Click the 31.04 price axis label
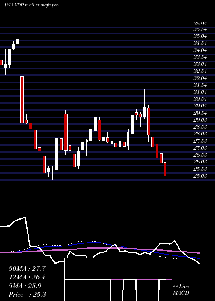The image size is (215, 301). tap(200, 92)
